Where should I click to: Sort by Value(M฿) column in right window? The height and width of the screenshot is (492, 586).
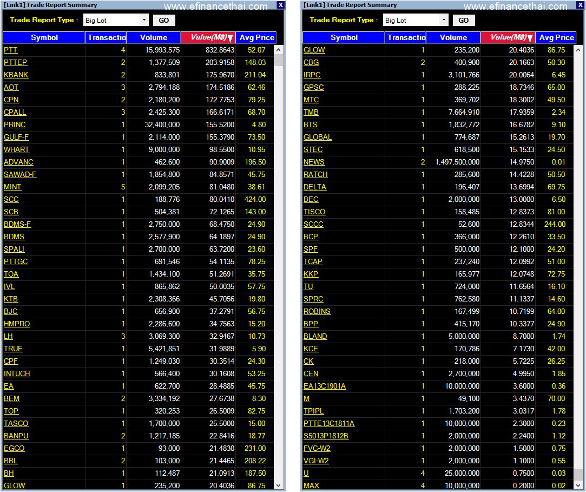[x=508, y=37]
